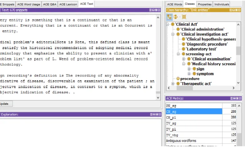Click the class icon beside screening-act
Viewport: 245px width, 152px height.
point(184,54)
